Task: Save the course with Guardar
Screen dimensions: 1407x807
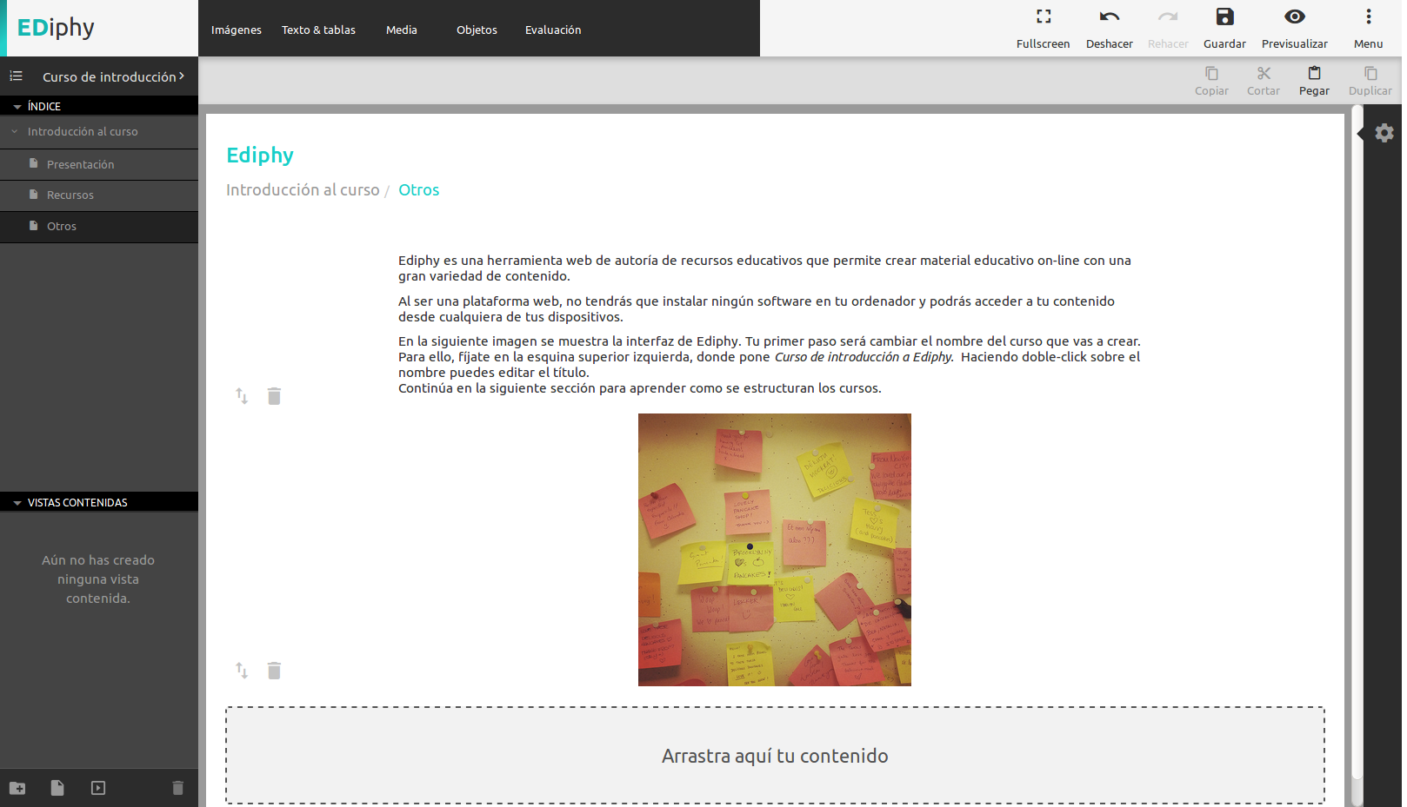Action: (x=1224, y=29)
